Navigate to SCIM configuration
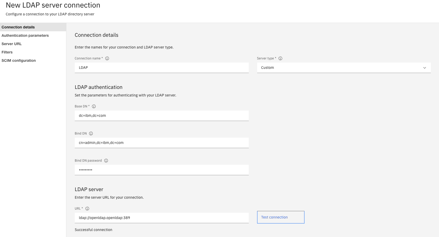This screenshot has height=237, width=439. click(19, 60)
